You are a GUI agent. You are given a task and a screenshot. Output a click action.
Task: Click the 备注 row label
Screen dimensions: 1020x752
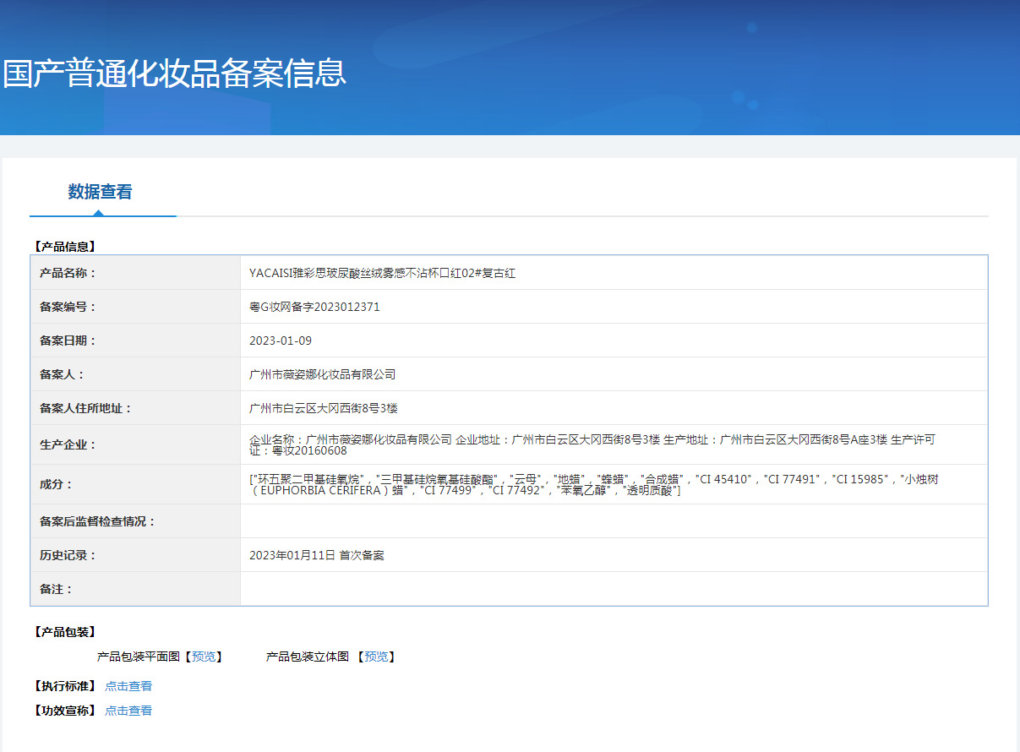point(57,589)
